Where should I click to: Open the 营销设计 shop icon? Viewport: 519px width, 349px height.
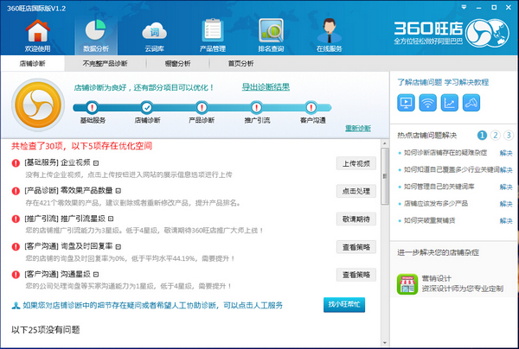click(x=407, y=284)
